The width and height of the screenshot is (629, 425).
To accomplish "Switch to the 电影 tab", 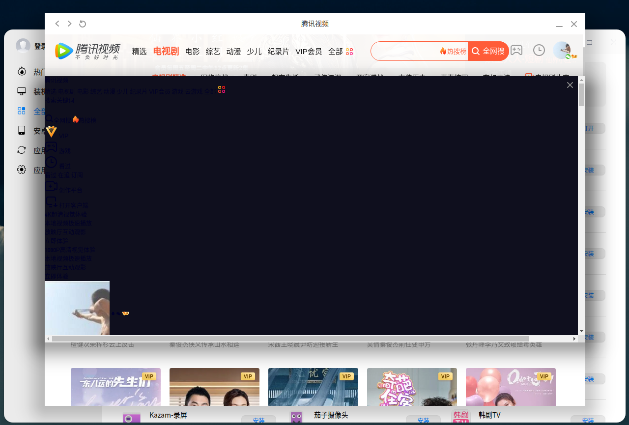I will point(192,51).
